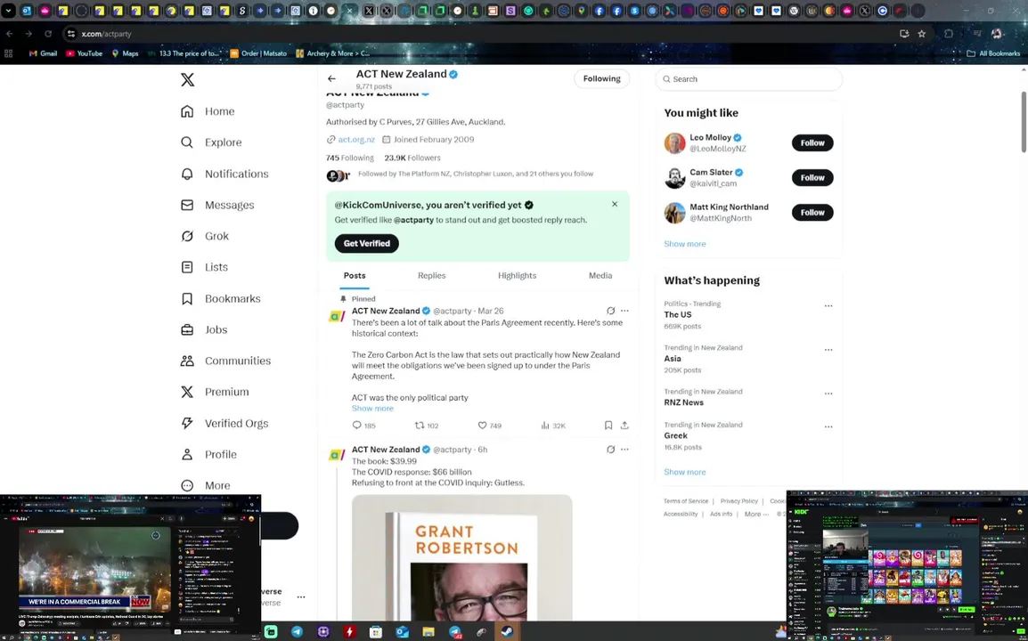Open the YouTube bookmark
Screen dimensions: 1028x641
[x=85, y=53]
